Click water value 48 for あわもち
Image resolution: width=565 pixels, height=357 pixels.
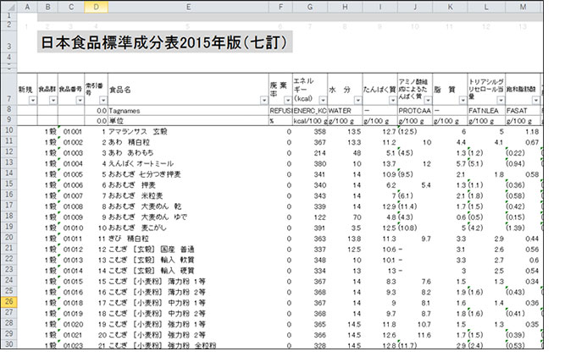[345, 153]
